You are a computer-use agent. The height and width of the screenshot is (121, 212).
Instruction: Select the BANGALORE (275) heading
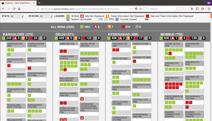click(18, 34)
